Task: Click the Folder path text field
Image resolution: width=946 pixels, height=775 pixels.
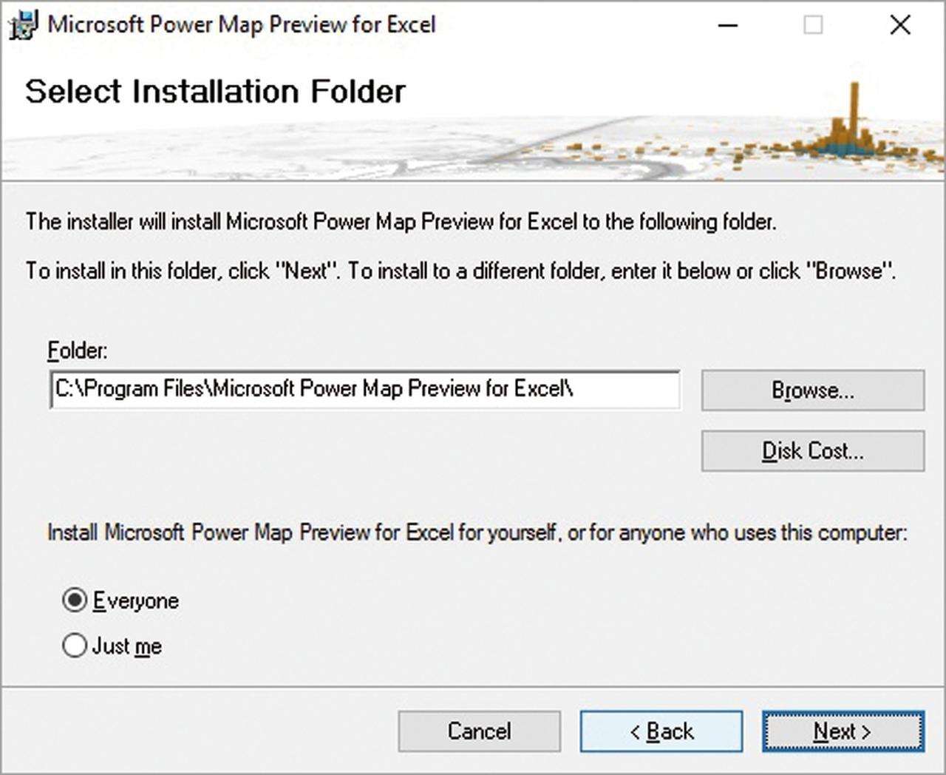Action: 365,390
